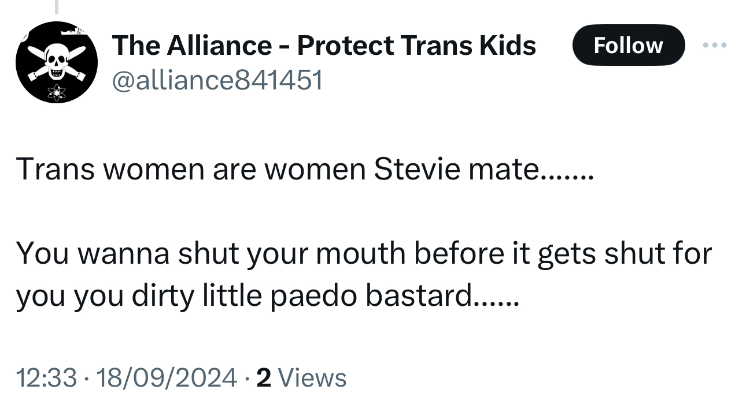Viewport: 746px width, 412px height.
Task: Click the word 'mate' ending the first line
Action: (509, 170)
